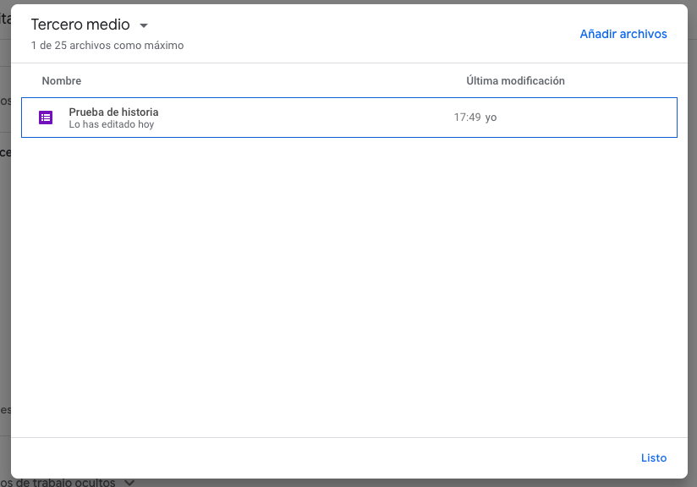The height and width of the screenshot is (487, 697).
Task: Click the 17:49 modification time
Action: click(467, 118)
